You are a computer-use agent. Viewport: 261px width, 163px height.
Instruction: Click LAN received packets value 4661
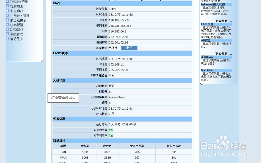(x=107, y=152)
